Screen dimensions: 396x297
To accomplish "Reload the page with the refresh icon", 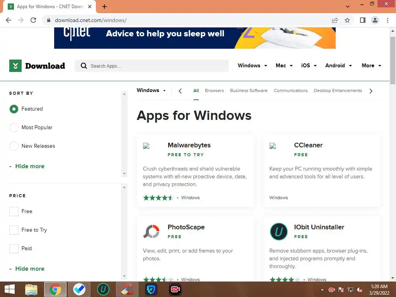I will pyautogui.click(x=33, y=20).
